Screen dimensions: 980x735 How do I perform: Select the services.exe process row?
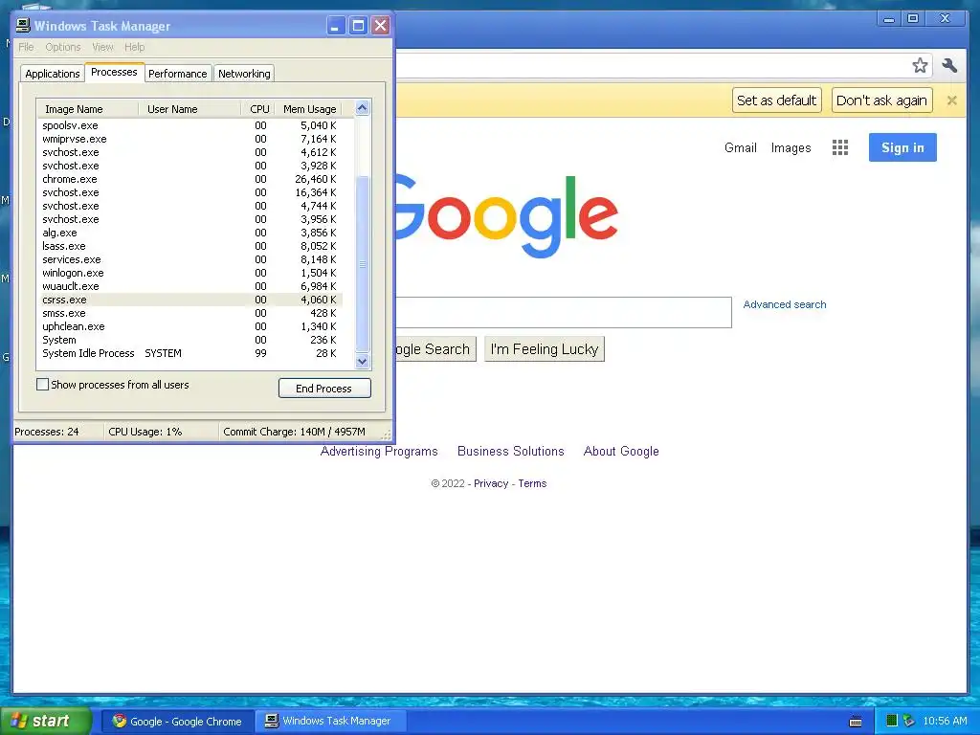point(189,259)
